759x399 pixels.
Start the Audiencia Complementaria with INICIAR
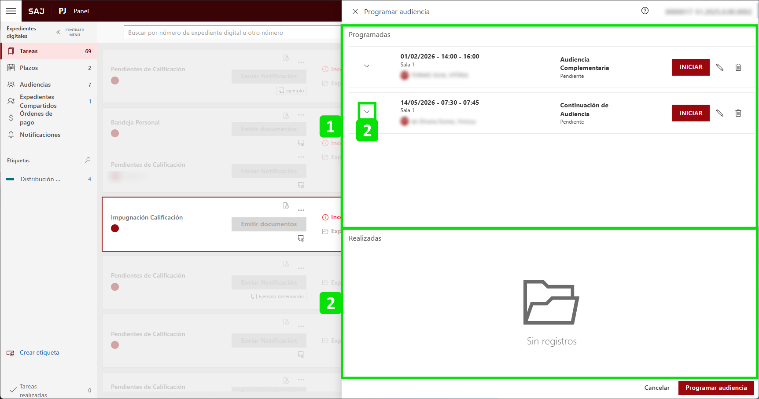click(690, 67)
